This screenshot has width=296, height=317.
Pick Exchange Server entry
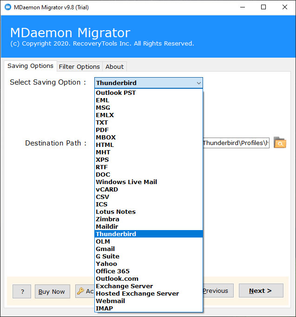tap(149, 286)
